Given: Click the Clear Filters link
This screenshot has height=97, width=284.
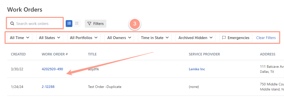Looking at the screenshot, I should click(x=266, y=38).
